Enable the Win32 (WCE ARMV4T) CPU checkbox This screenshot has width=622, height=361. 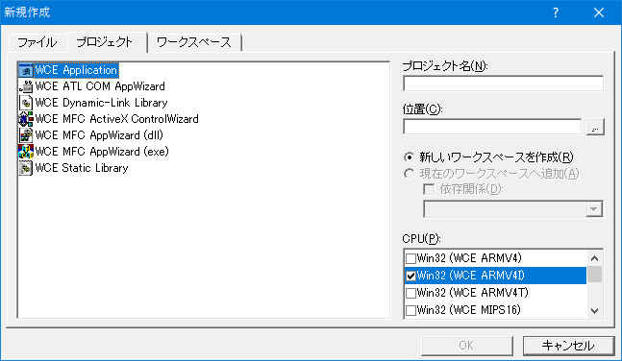click(x=411, y=293)
